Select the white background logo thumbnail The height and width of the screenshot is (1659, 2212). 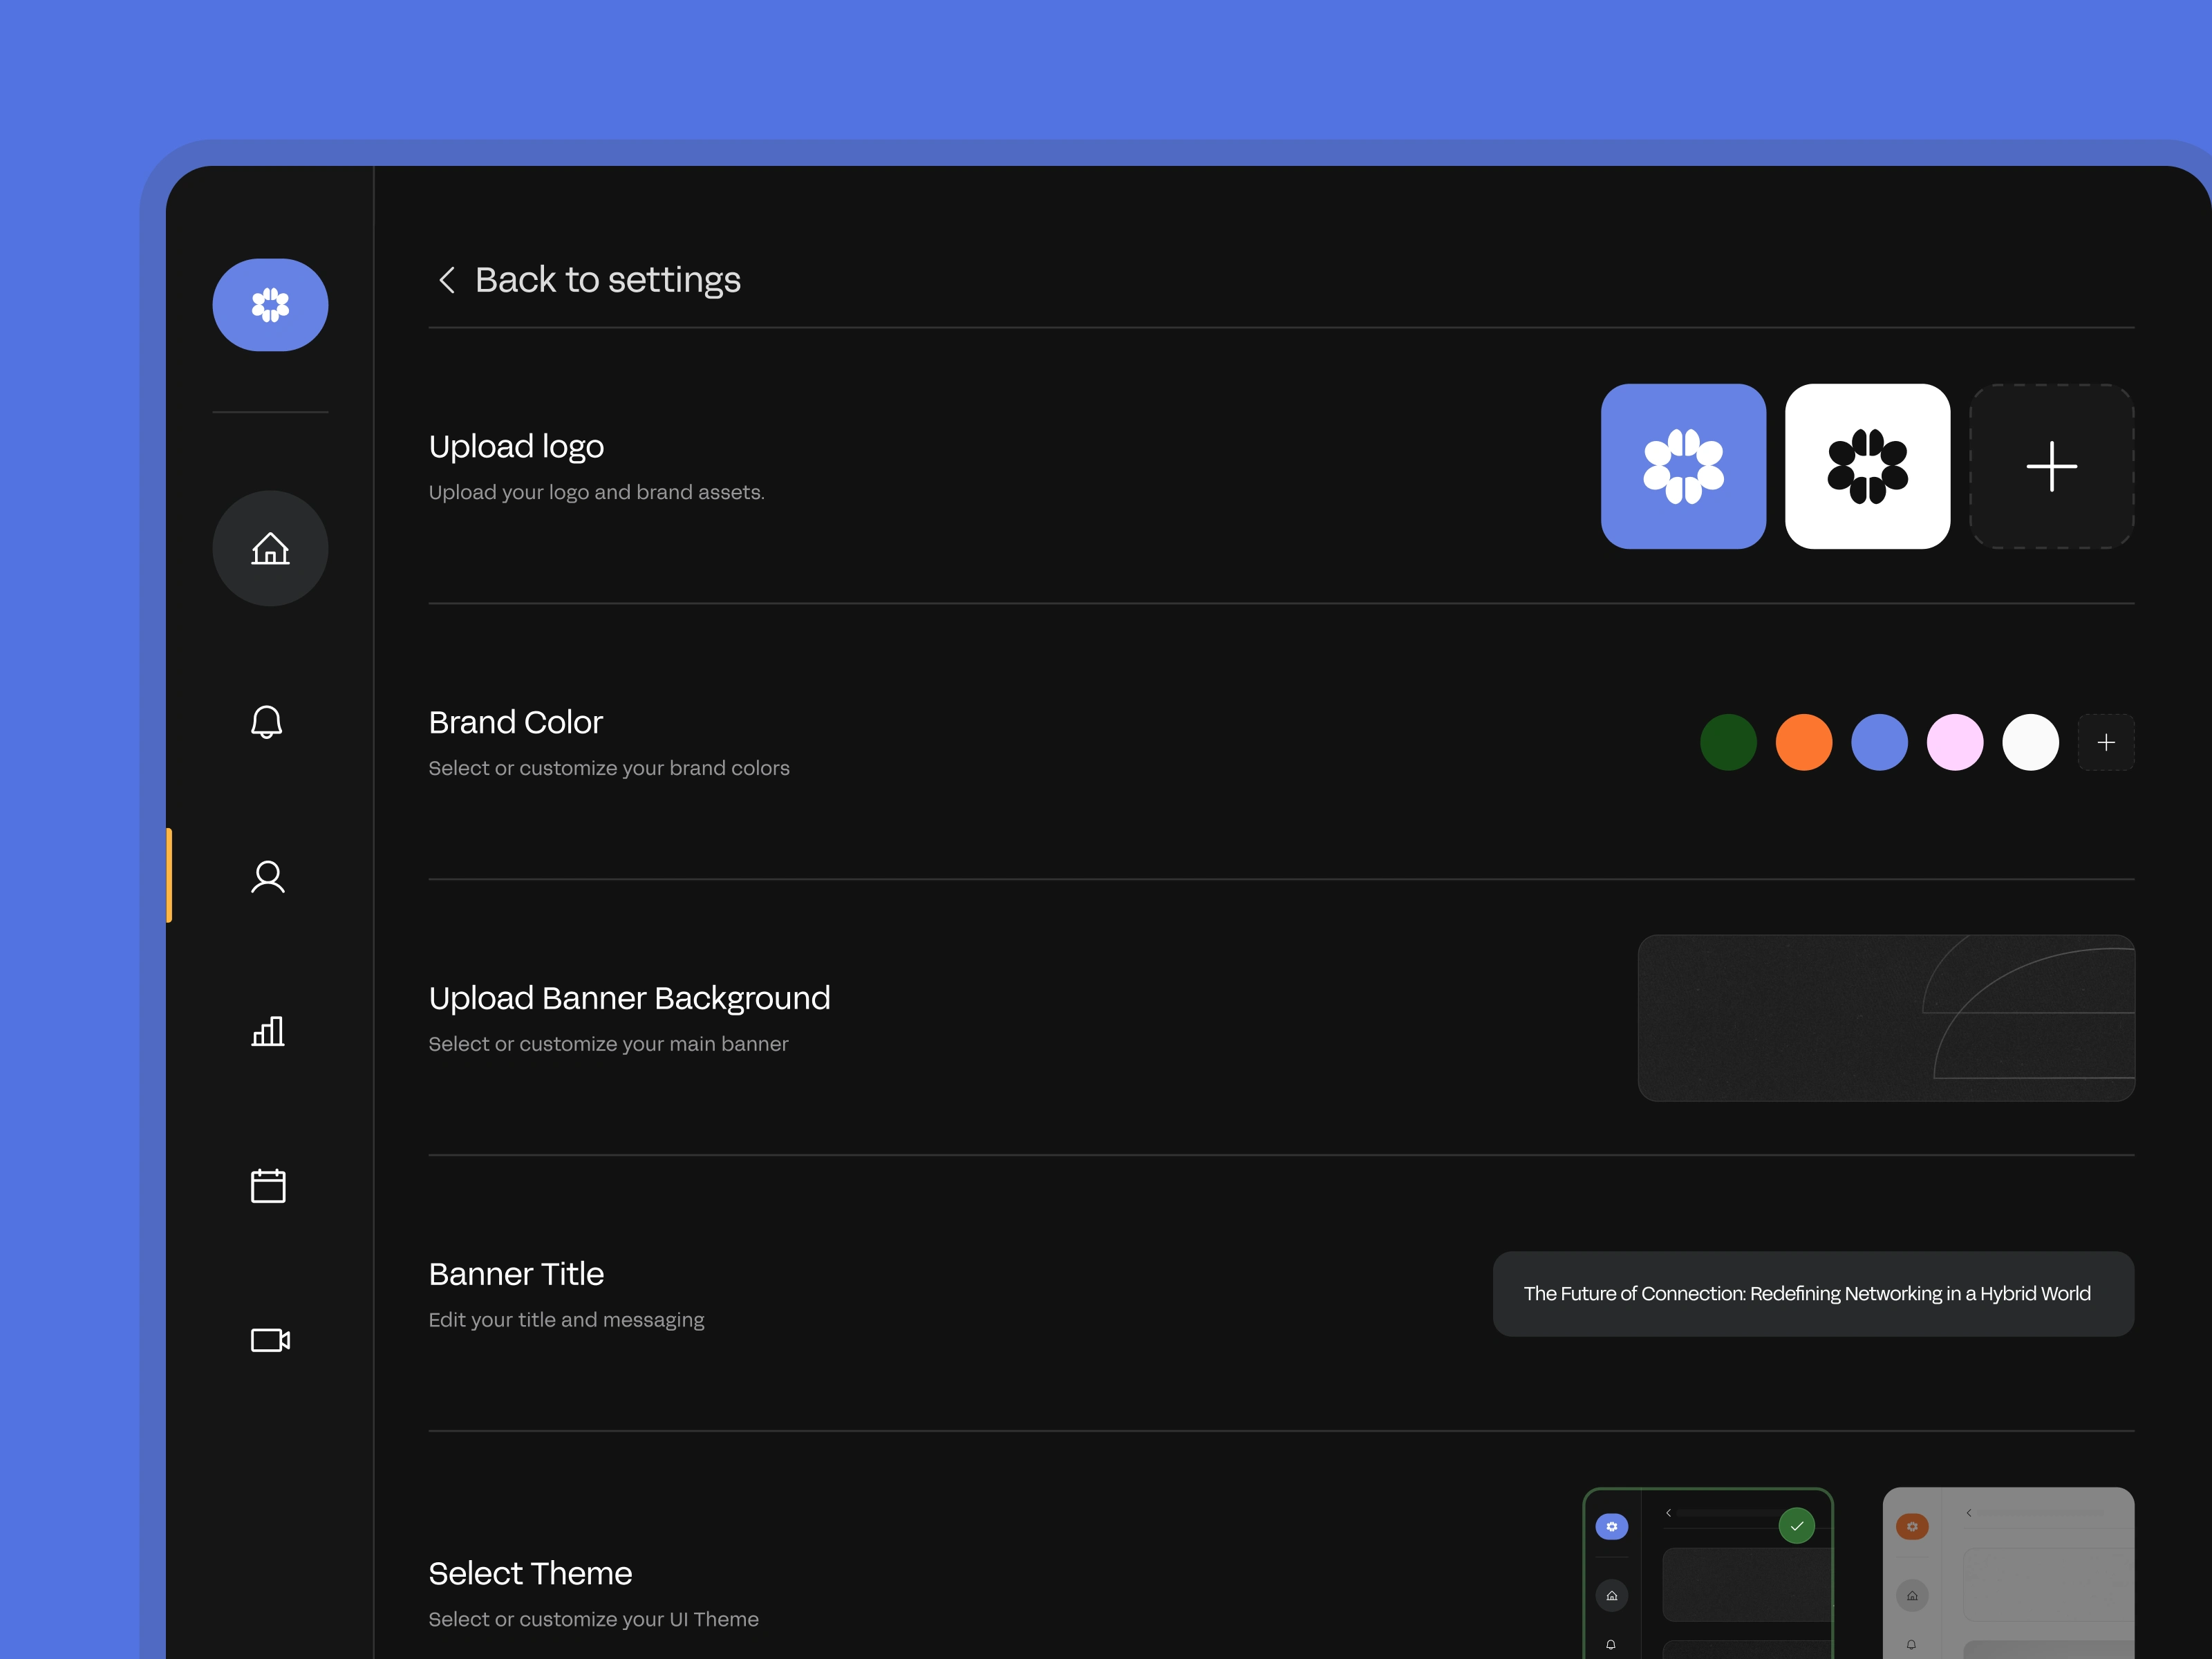click(1867, 466)
